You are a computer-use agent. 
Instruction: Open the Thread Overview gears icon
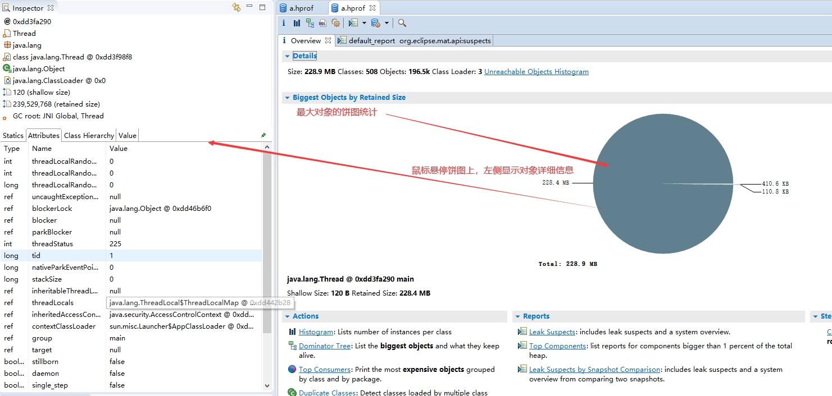336,23
